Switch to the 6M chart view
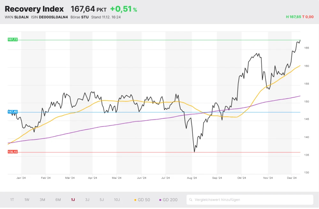Viewport: 319px width, 209px height. tap(58, 199)
